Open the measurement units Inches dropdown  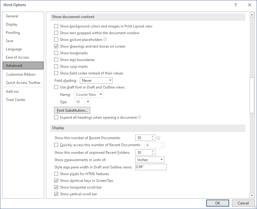(150, 160)
